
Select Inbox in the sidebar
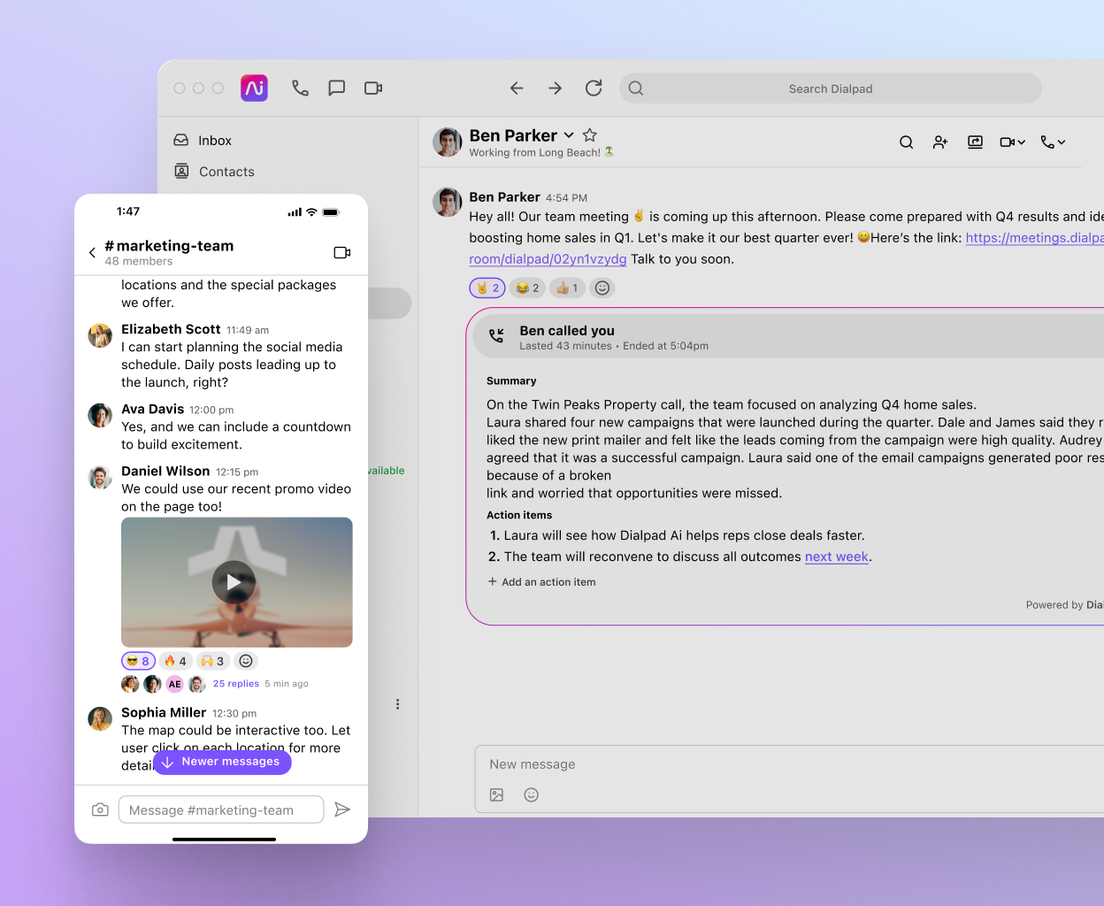point(215,140)
